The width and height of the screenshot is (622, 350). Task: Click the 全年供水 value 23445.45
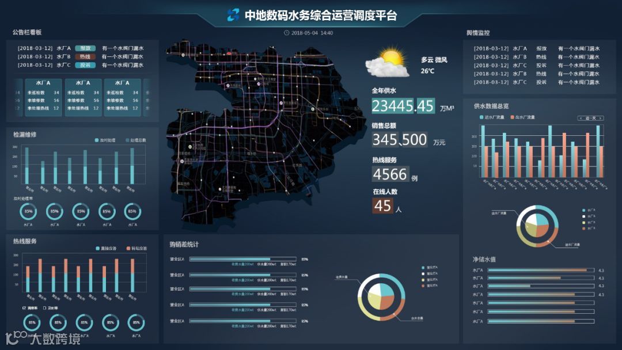403,106
